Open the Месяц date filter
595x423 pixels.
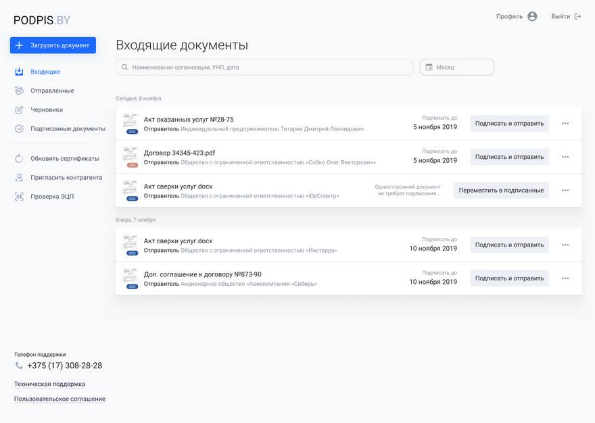point(457,68)
